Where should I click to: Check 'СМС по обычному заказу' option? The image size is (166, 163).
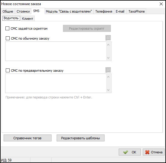point(8,38)
